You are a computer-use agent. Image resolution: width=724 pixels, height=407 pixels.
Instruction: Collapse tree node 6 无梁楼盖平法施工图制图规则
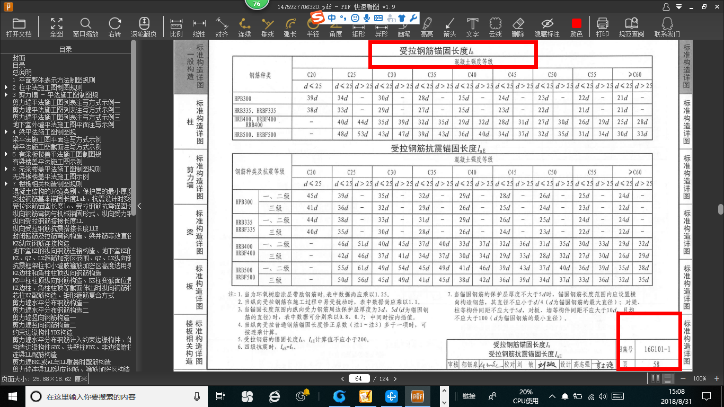pyautogui.click(x=6, y=169)
